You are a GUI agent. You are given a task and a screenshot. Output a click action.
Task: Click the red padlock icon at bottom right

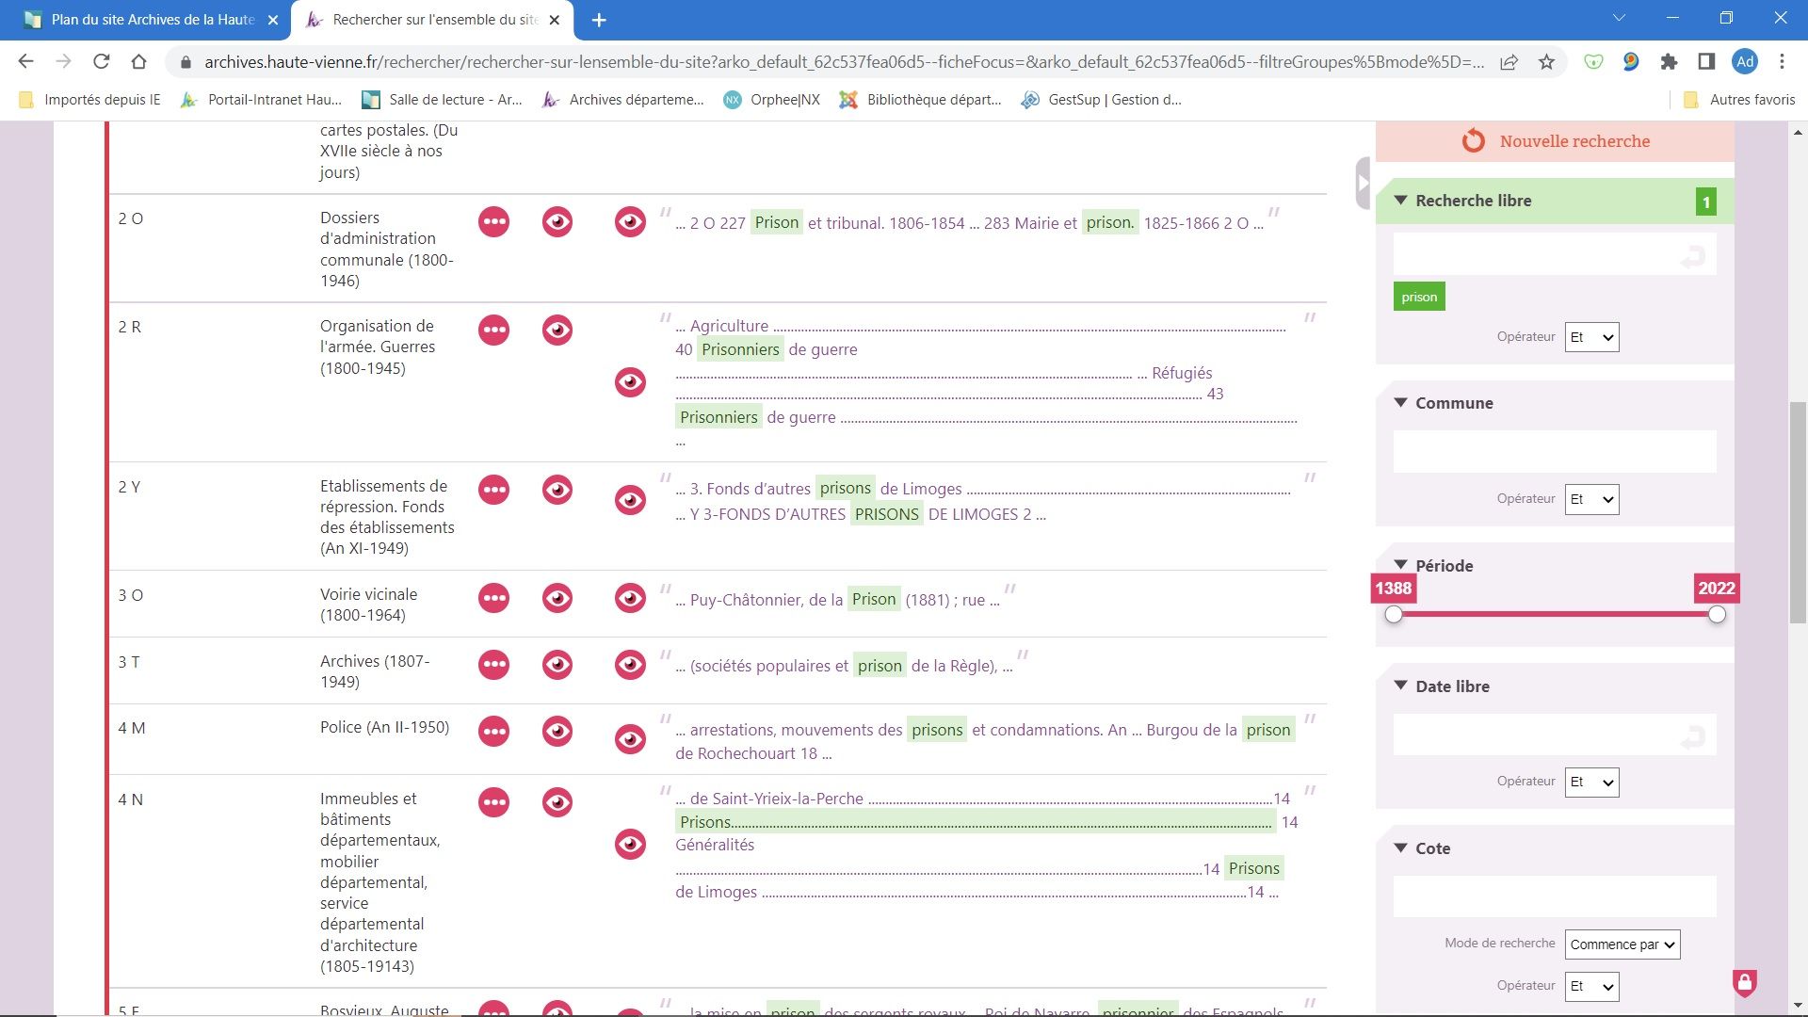point(1744,983)
